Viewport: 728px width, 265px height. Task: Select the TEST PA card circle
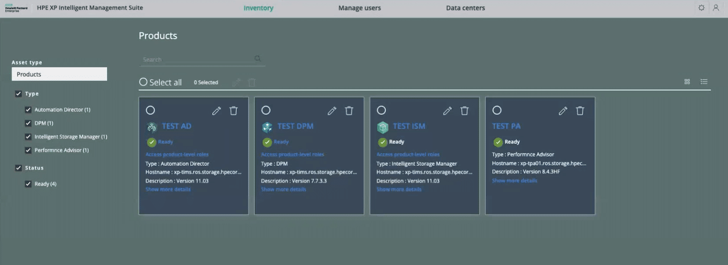click(497, 111)
